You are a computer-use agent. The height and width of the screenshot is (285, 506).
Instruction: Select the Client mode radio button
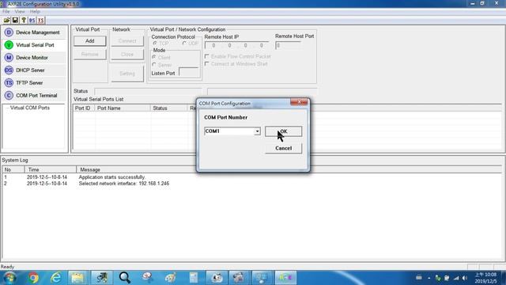coord(154,57)
